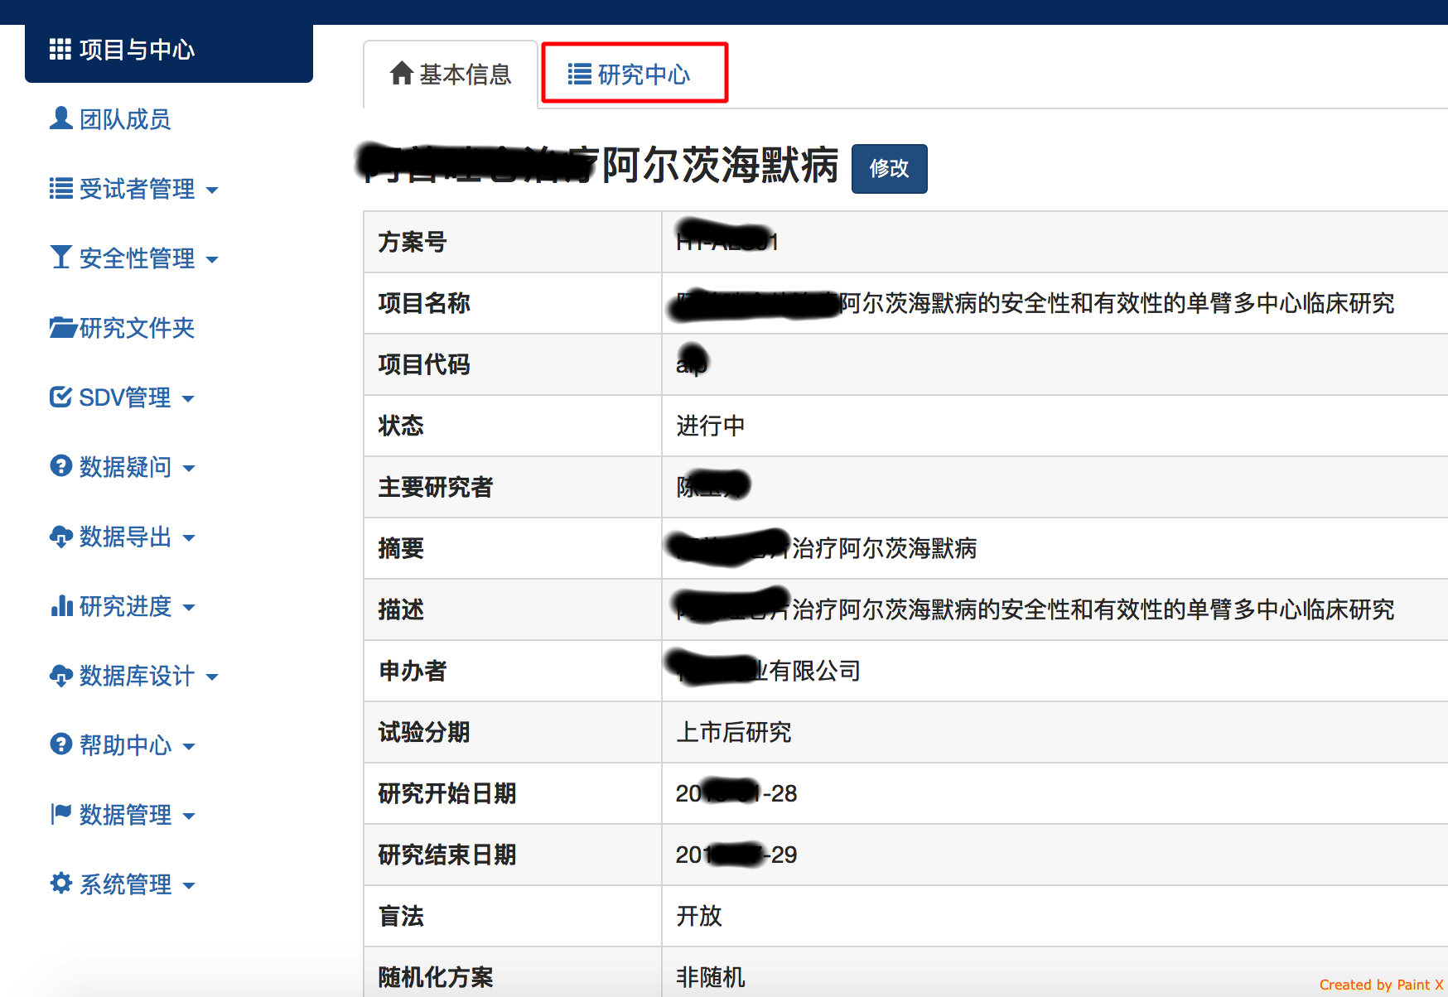Viewport: 1448px width, 997px height.
Task: Click the 进行中 status value cell
Action: (x=710, y=426)
